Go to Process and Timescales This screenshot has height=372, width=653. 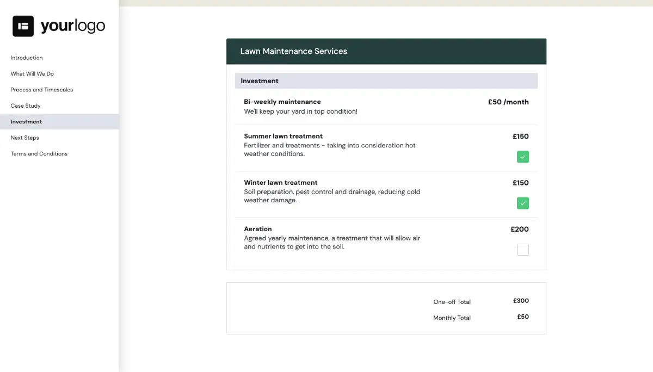click(41, 89)
